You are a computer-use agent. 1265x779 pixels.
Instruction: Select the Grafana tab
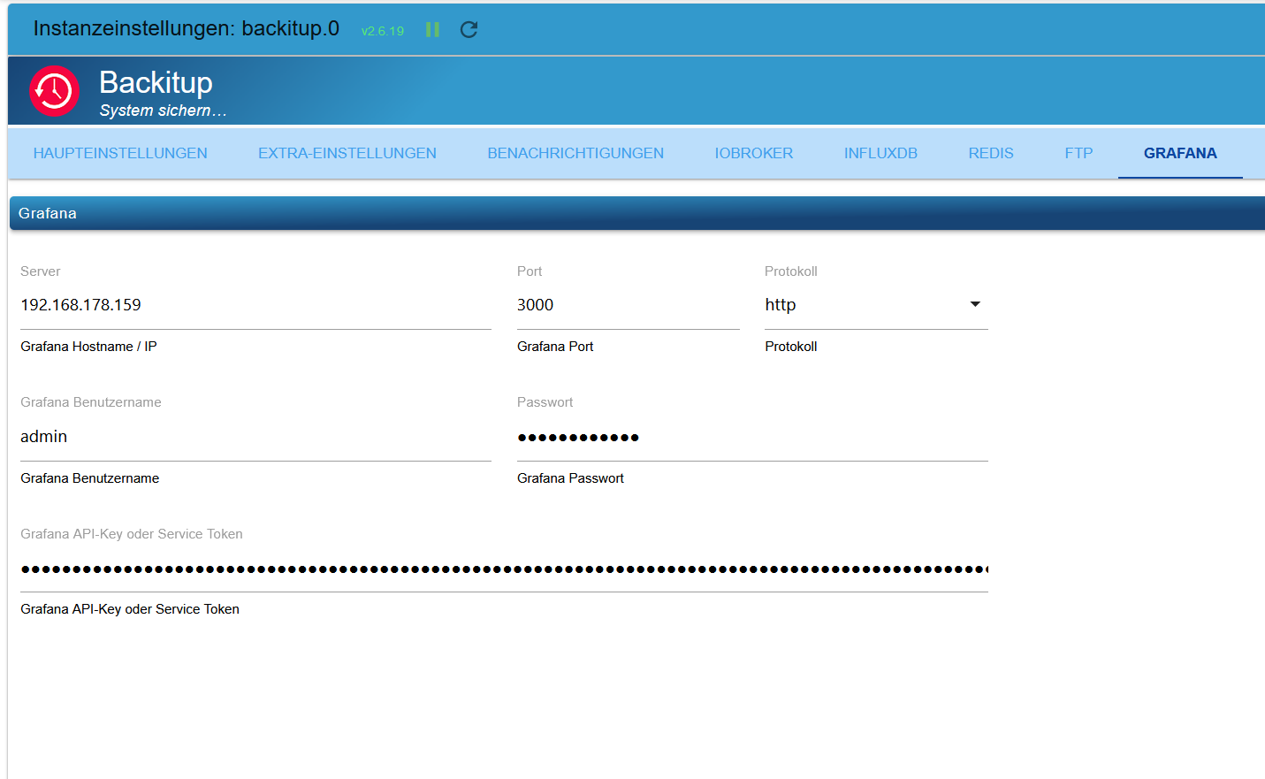1180,153
